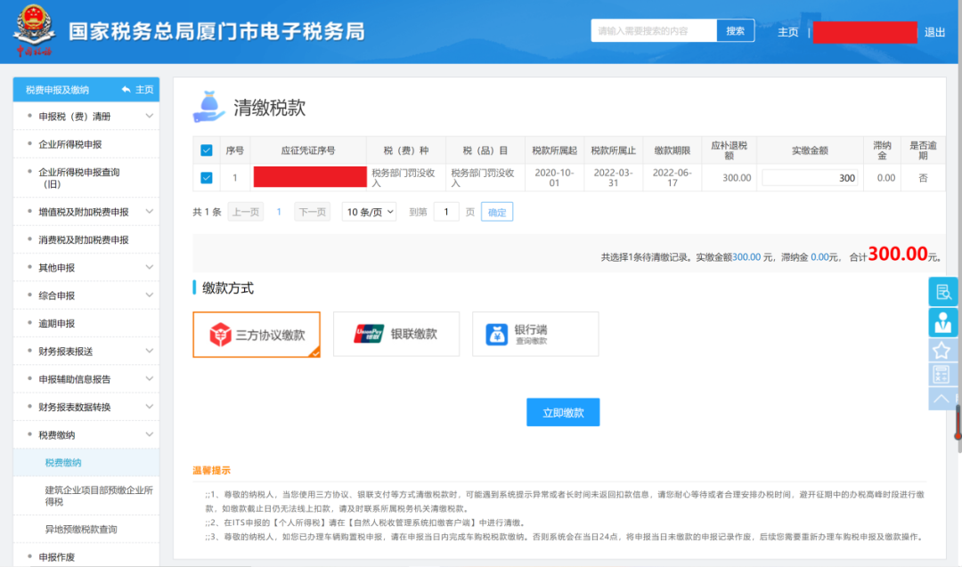
Task: Open 异地预缴税款查询 submenu item
Action: [x=86, y=529]
